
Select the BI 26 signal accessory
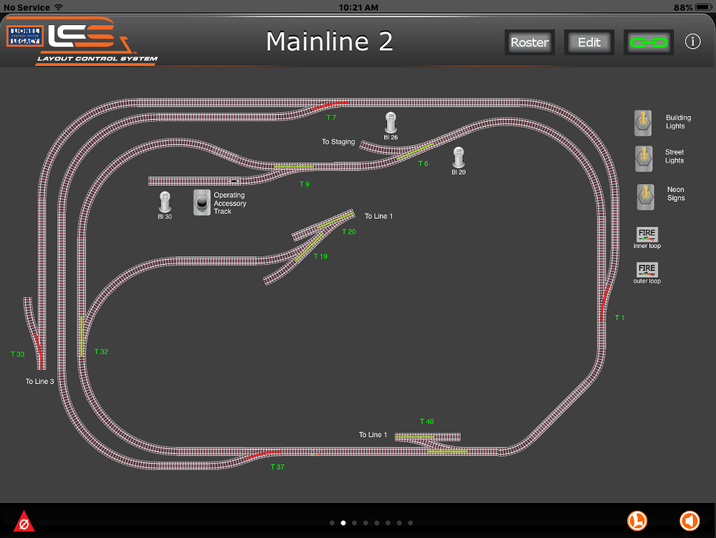pos(391,122)
